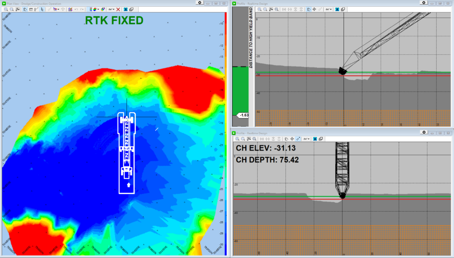The height and width of the screenshot is (258, 454).
Task: Open the targets tool dropdown in Plan View
Action: click(x=56, y=9)
